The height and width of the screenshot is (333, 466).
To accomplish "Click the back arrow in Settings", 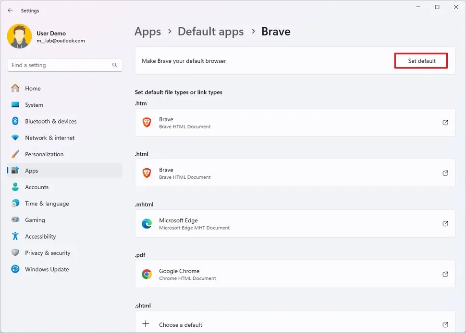I will click(x=10, y=10).
